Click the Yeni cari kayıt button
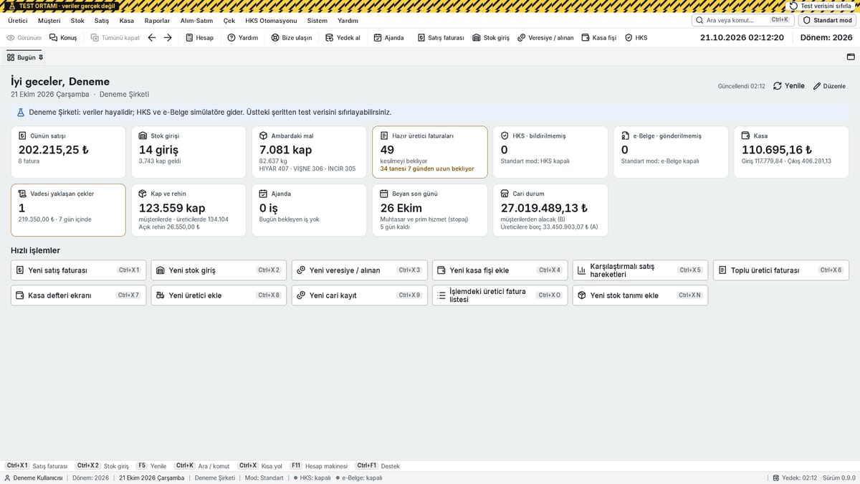The height and width of the screenshot is (484, 860). coord(359,295)
